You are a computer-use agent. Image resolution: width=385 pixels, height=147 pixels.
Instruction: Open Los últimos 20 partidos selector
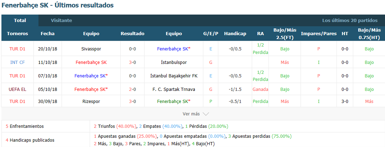tap(350, 21)
